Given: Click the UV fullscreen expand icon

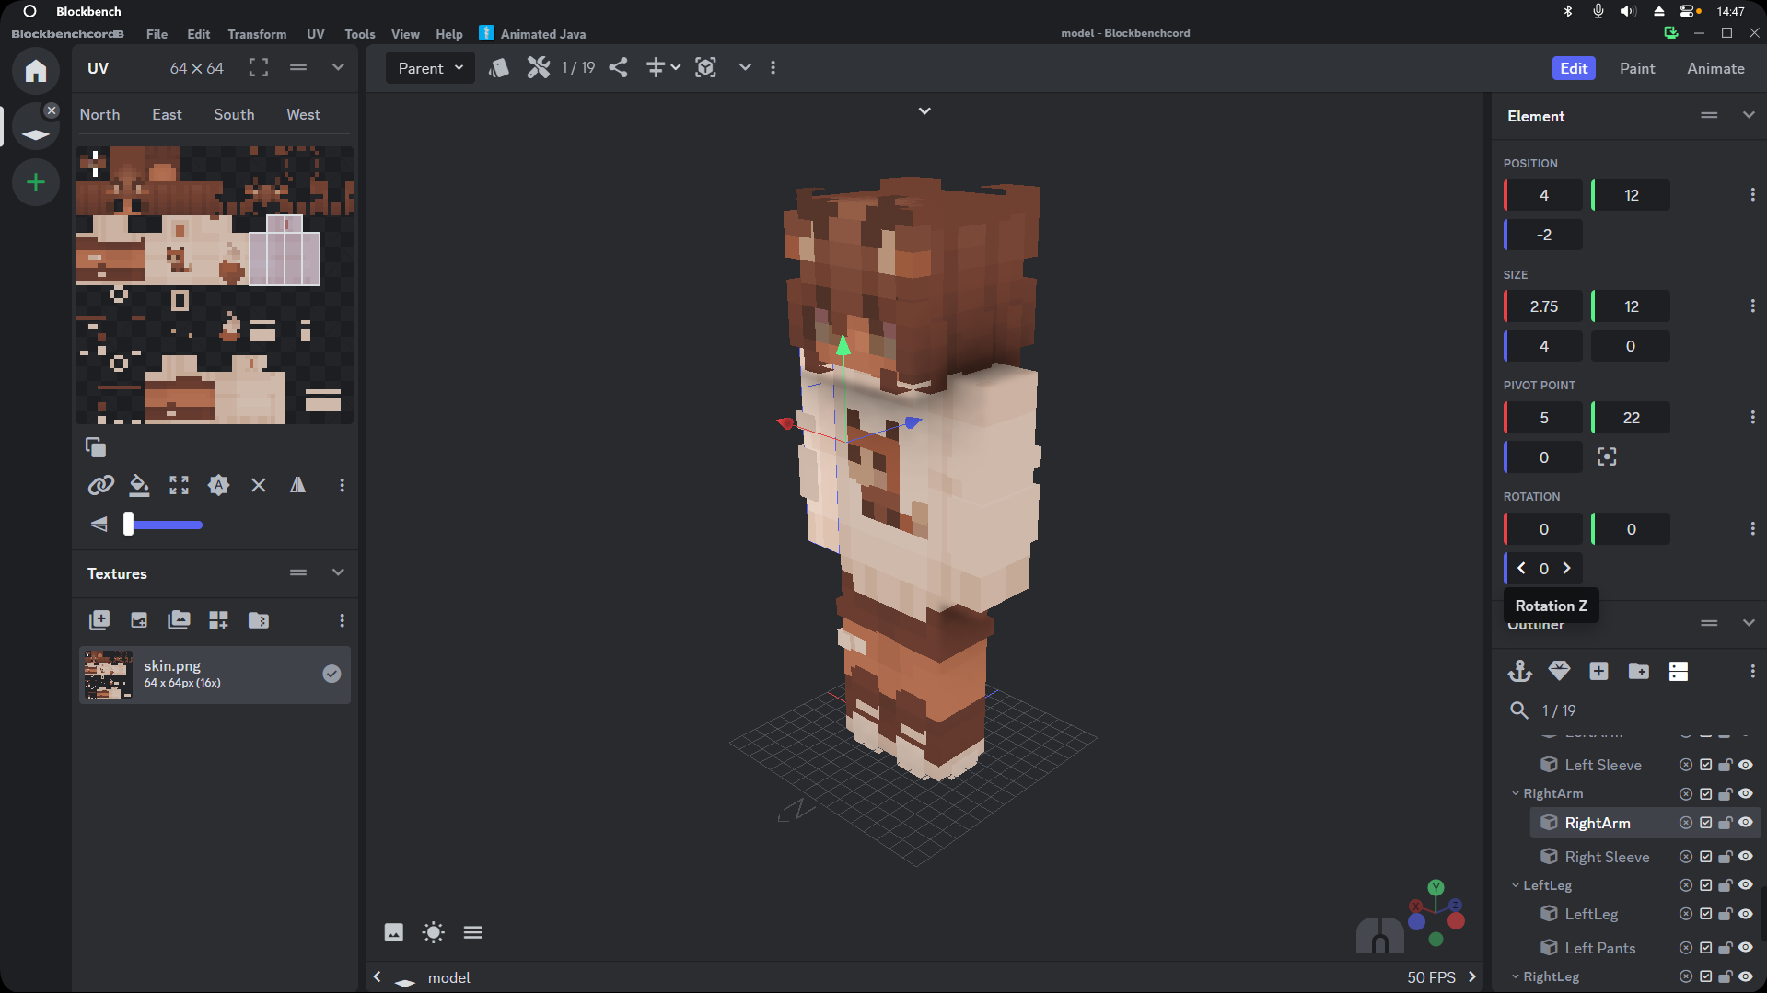Looking at the screenshot, I should tap(259, 67).
